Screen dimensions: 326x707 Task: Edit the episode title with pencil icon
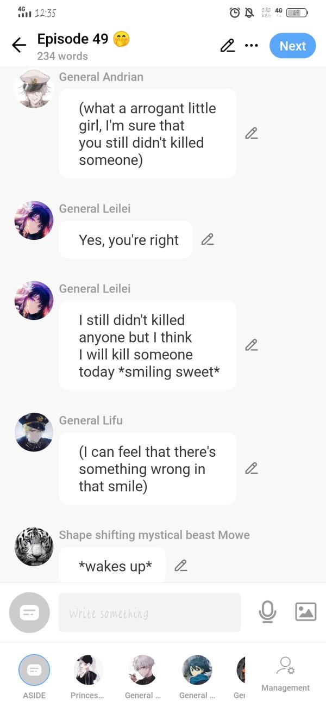tap(227, 46)
